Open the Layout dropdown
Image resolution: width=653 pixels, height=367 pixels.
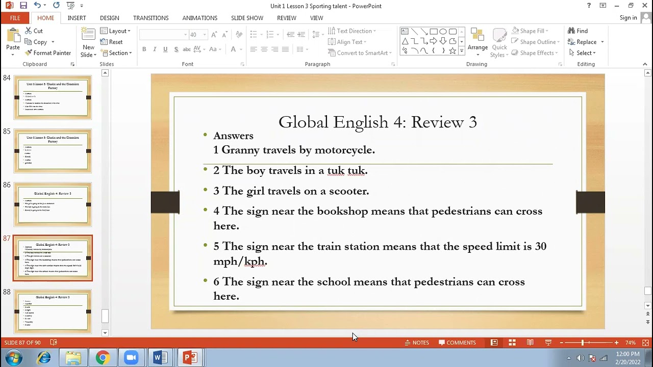pyautogui.click(x=116, y=31)
